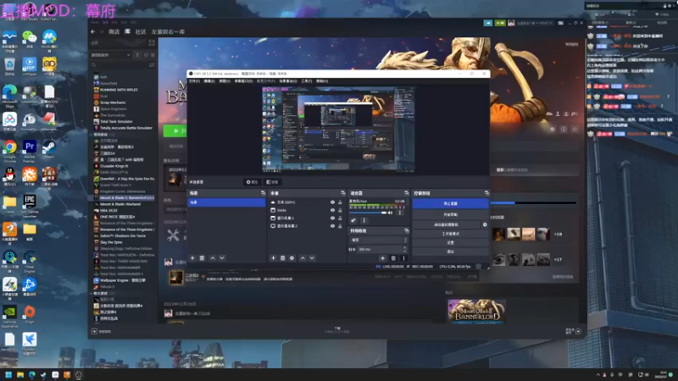Open Epic Games Launcher desktop shortcut
Screen dimensions: 678x381
point(30,207)
